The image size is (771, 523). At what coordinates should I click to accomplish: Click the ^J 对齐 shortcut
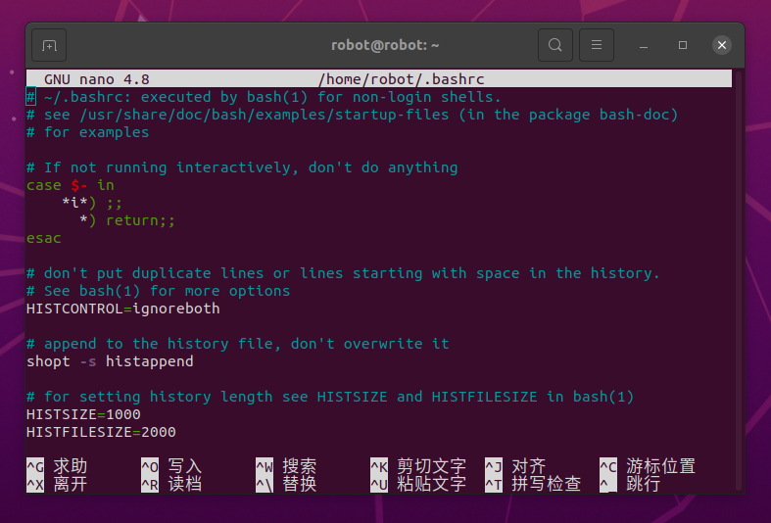pyautogui.click(x=516, y=466)
